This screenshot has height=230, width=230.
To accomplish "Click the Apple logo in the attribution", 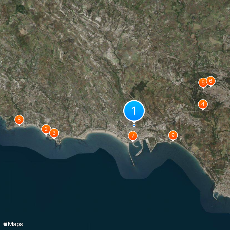I will [5, 224].
